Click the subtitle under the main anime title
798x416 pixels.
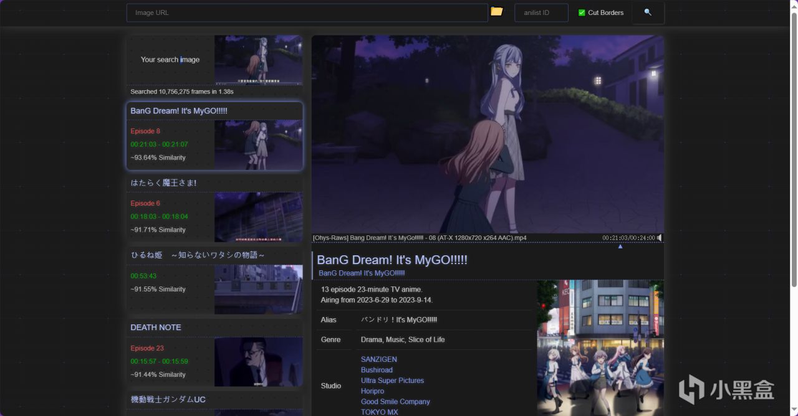coord(362,273)
